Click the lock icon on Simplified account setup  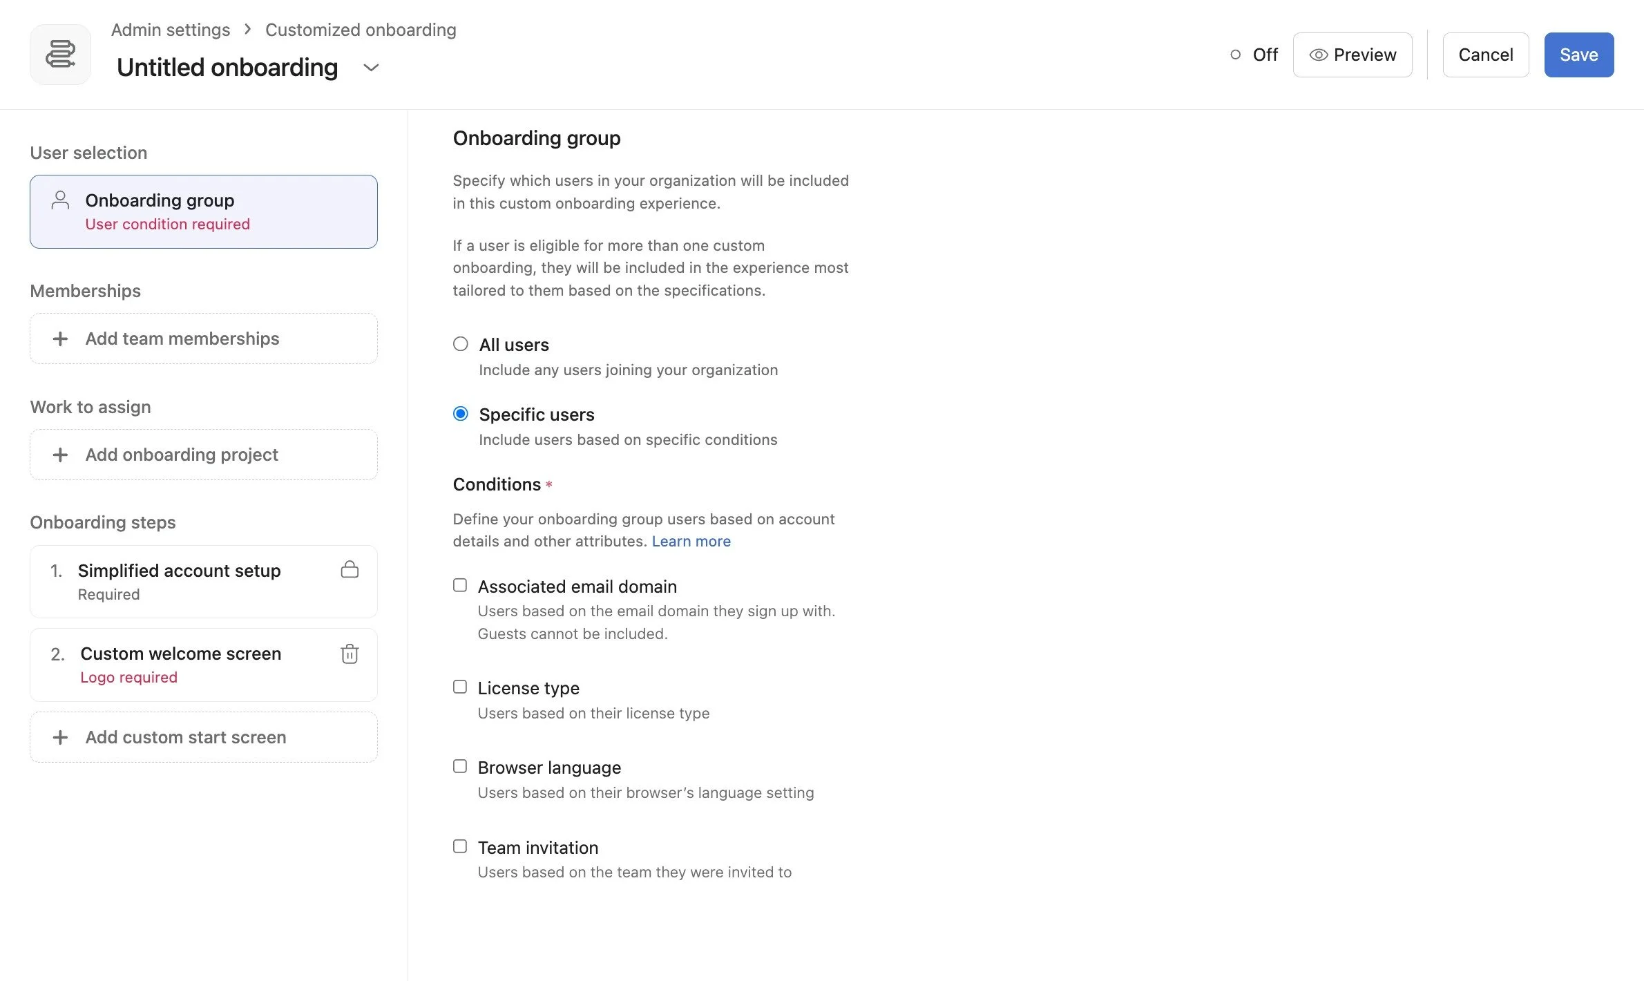click(x=350, y=570)
